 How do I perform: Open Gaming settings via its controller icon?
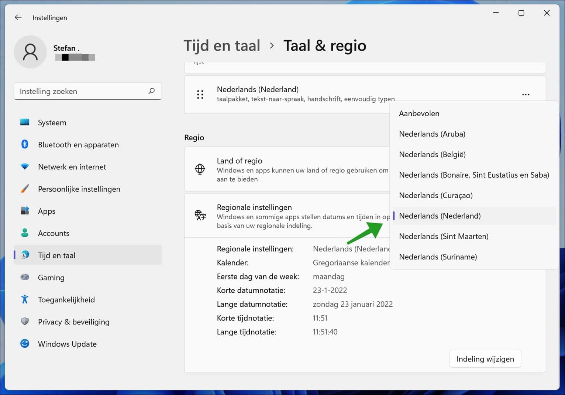tap(24, 277)
